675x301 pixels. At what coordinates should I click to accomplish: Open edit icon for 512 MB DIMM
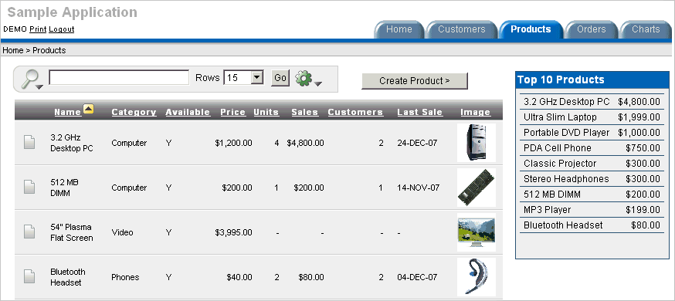29,187
